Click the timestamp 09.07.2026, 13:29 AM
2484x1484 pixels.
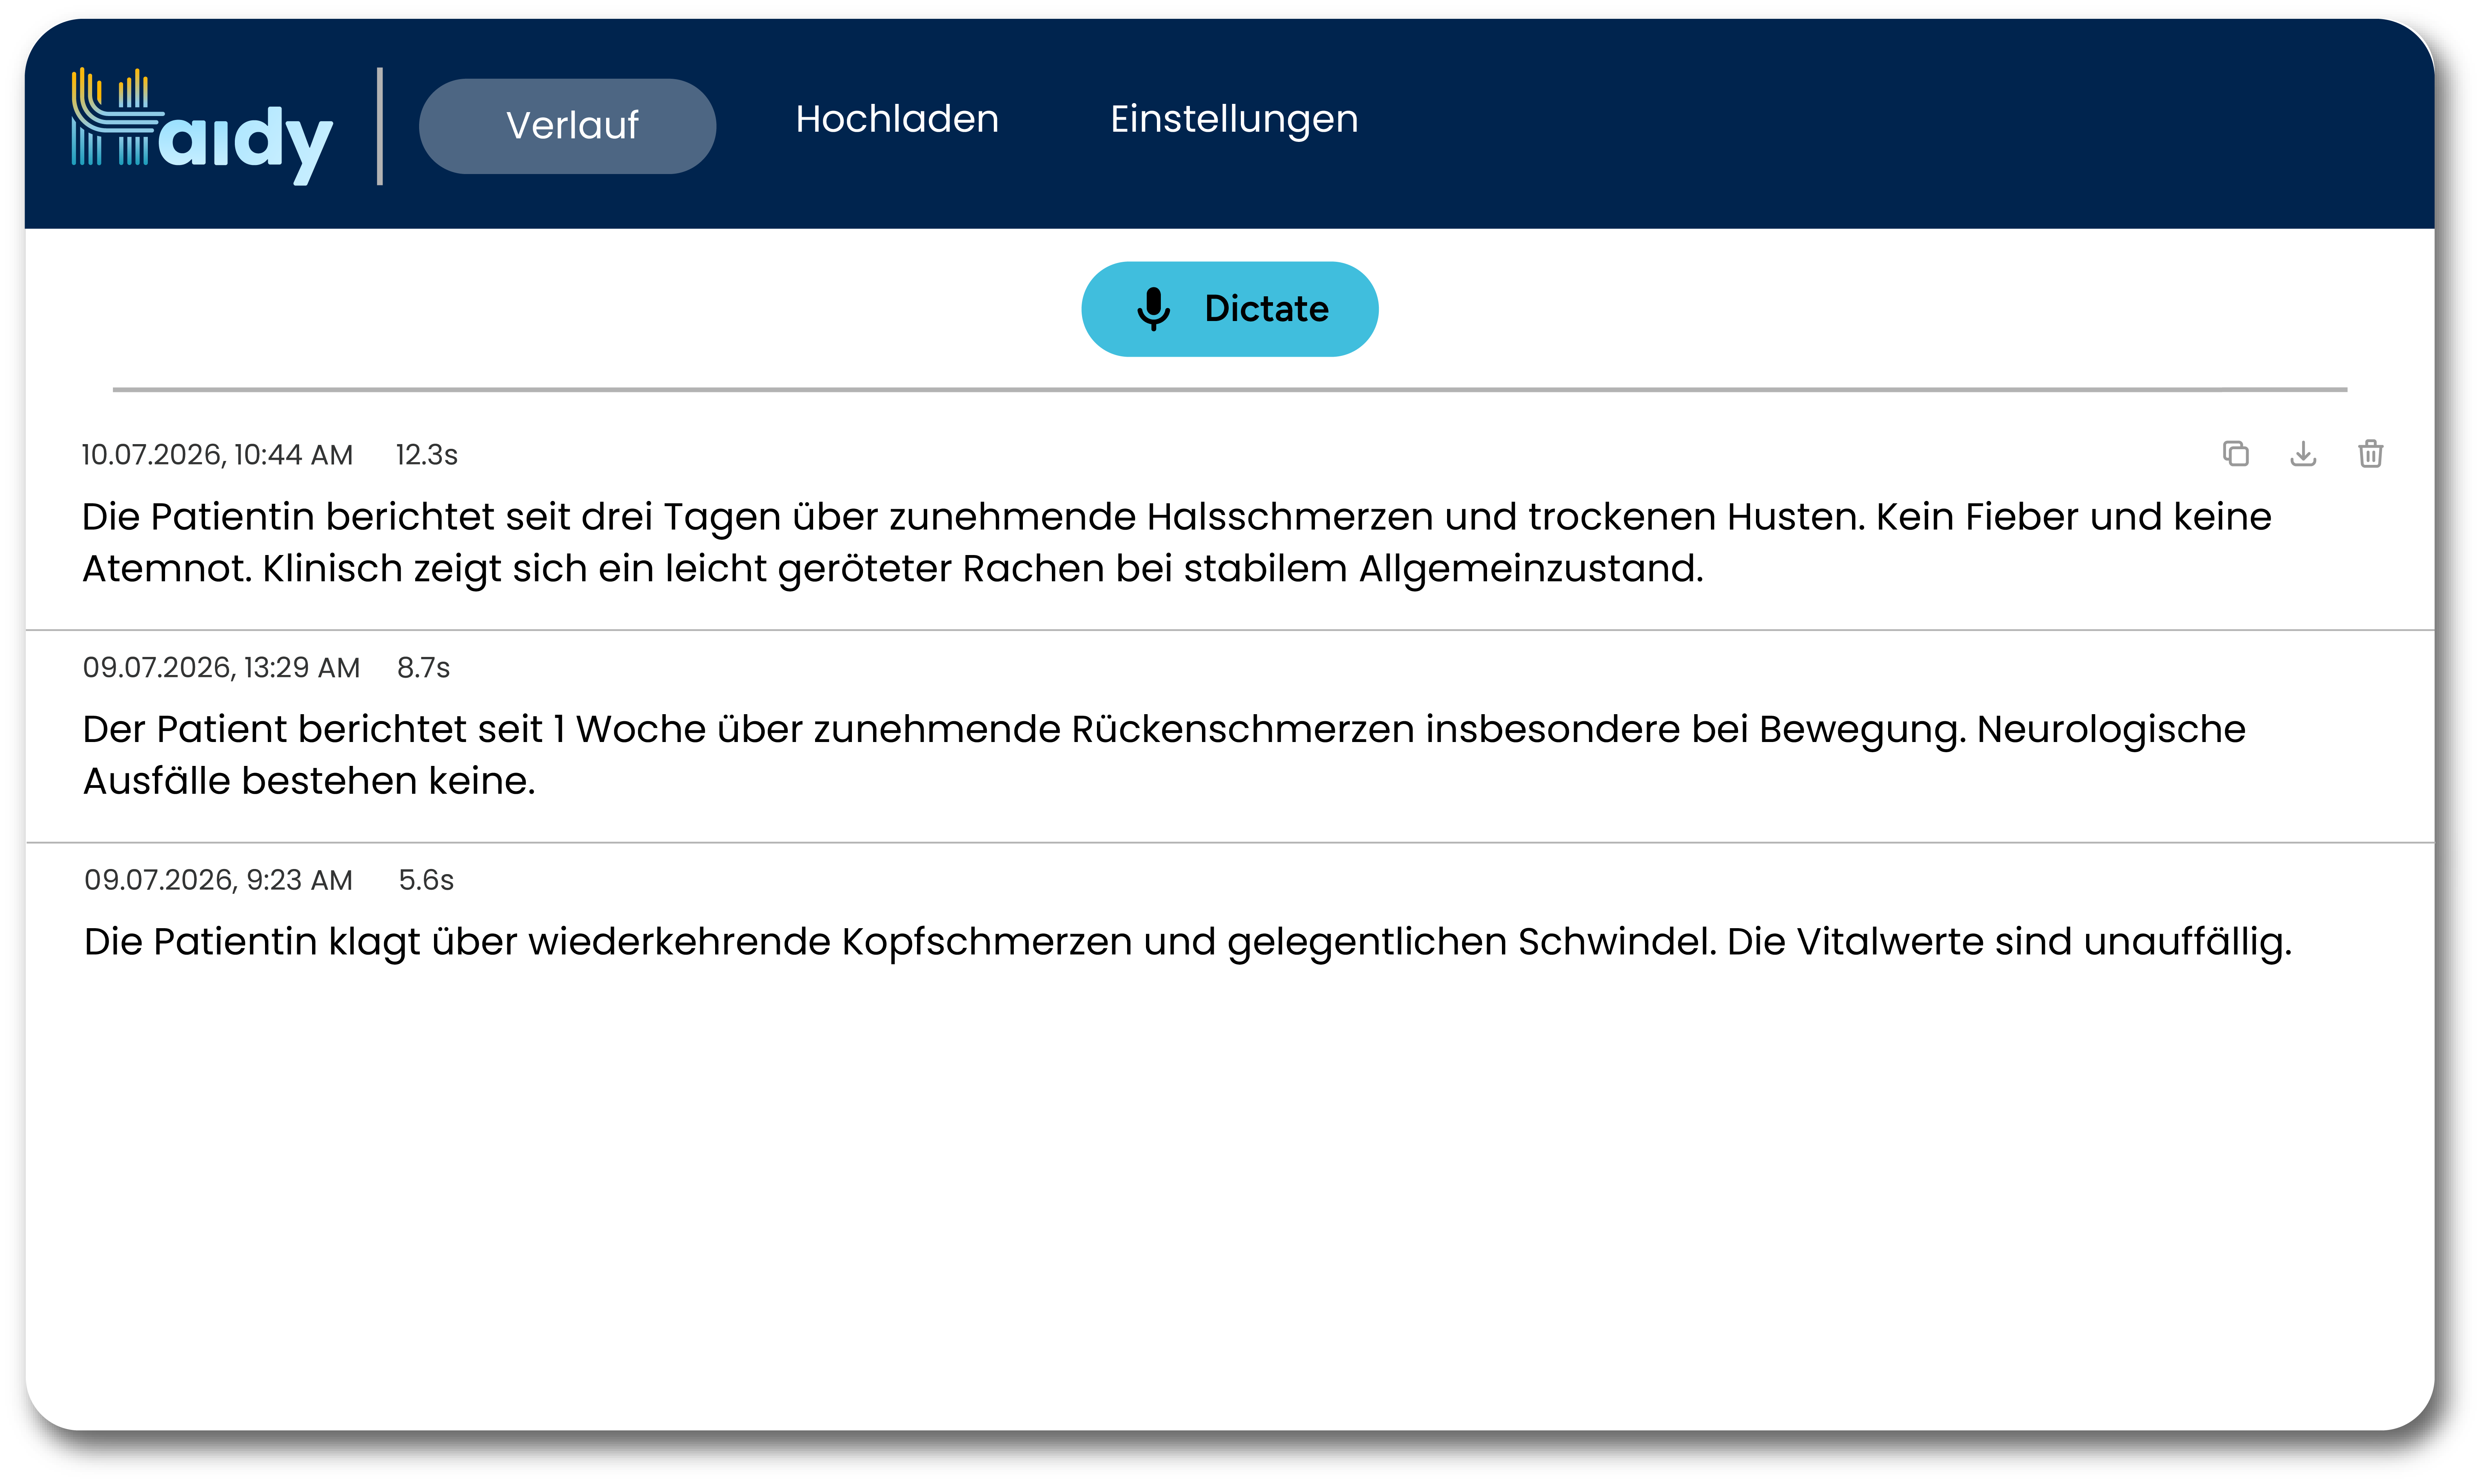221,668
